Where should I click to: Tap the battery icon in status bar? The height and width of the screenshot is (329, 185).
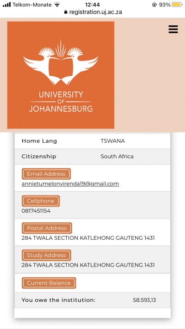tap(177, 5)
